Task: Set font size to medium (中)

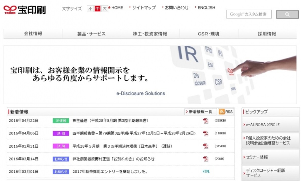Action: click(98, 9)
